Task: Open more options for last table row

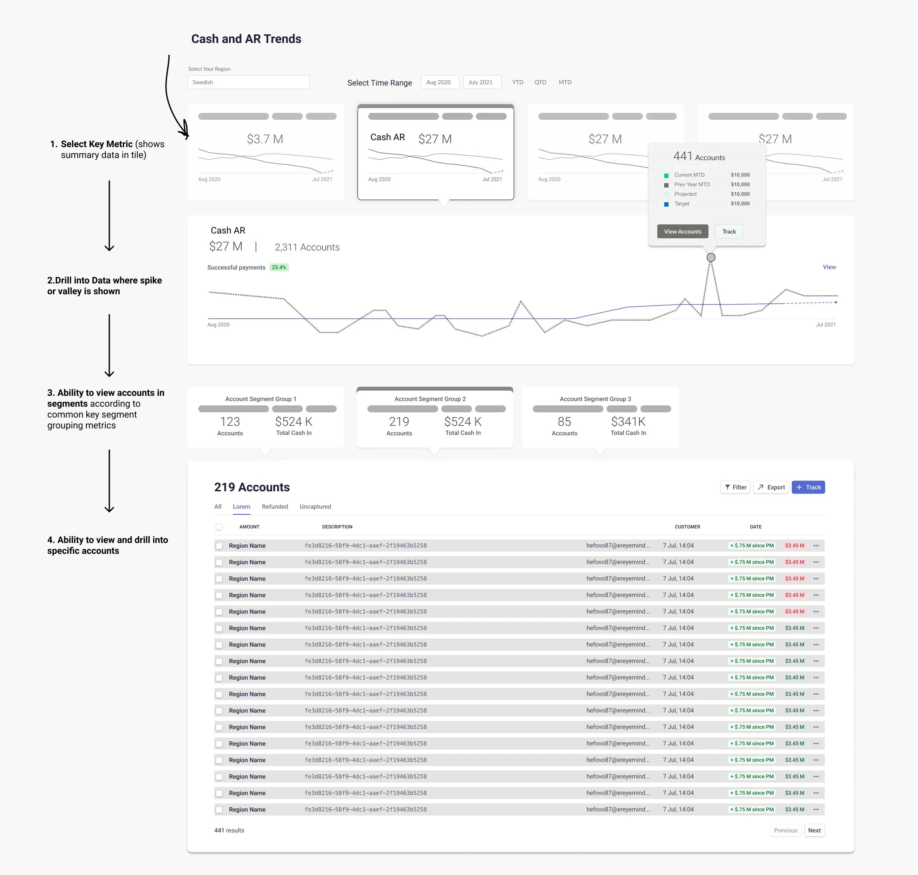Action: click(x=816, y=809)
